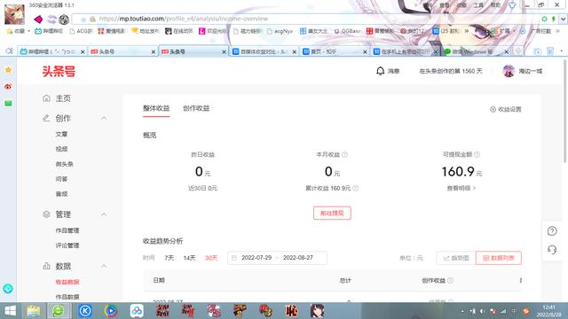Click the info icon beside 创作收益 column

(x=450, y=280)
